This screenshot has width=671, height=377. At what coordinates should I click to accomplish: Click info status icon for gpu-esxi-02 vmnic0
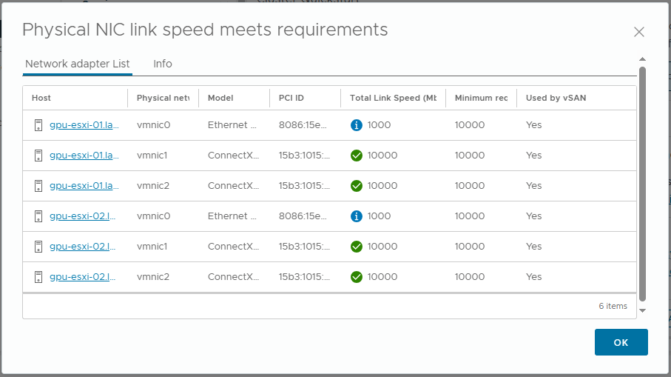tap(357, 216)
